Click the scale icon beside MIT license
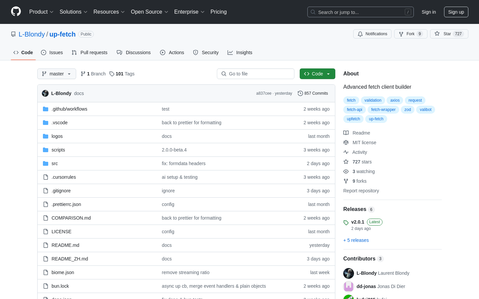 (x=346, y=143)
